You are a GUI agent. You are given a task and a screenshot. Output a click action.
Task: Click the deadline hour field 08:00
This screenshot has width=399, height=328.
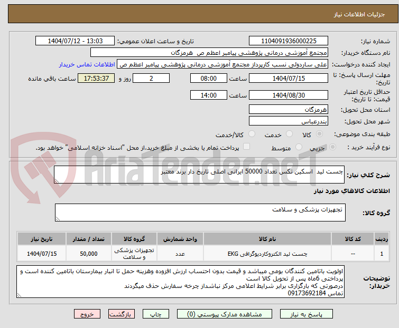208,78
